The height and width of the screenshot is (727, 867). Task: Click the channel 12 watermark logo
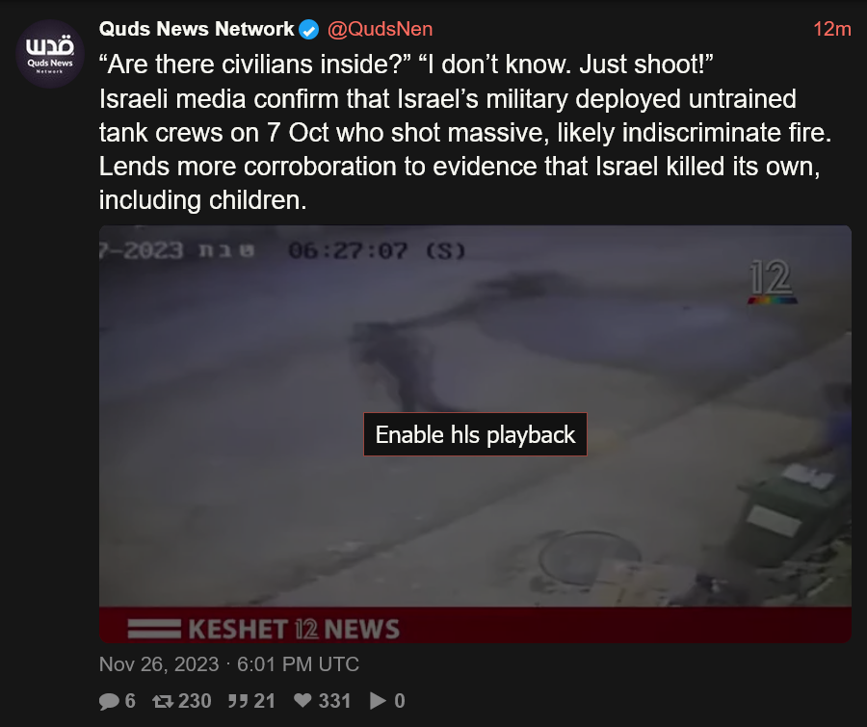click(x=772, y=281)
